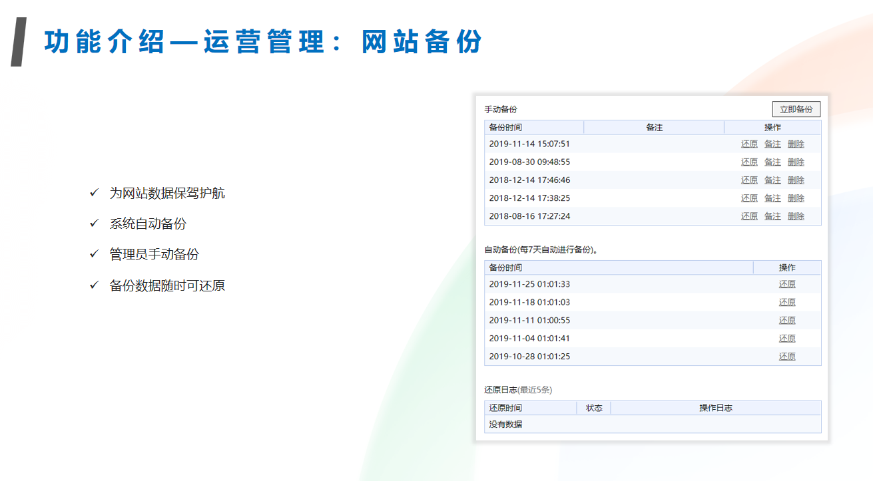Click the 立即备份 button
873x481 pixels.
[x=796, y=110]
